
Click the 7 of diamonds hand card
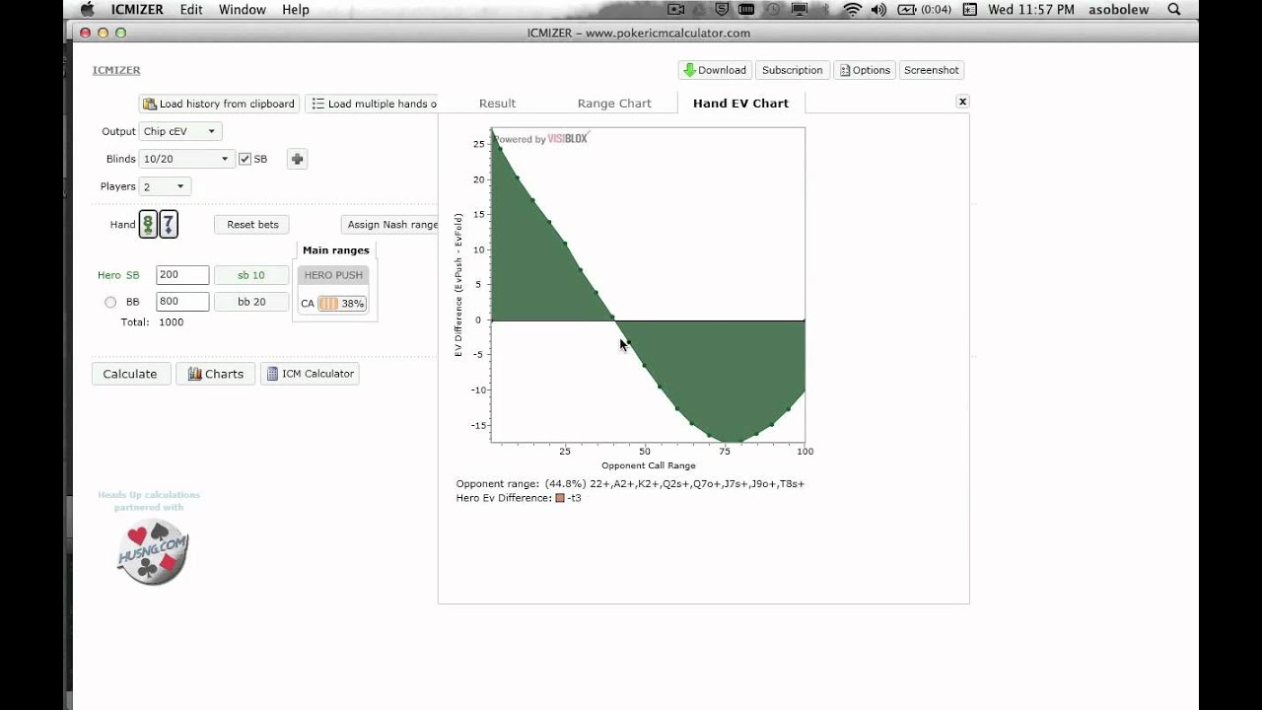pyautogui.click(x=169, y=224)
